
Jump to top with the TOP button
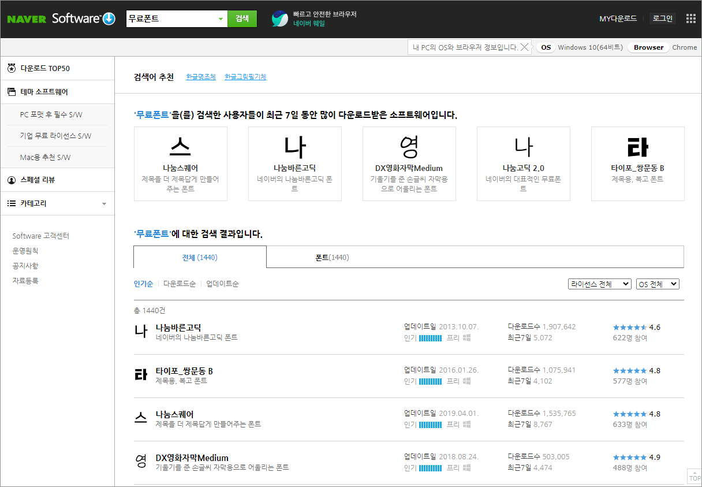694,476
